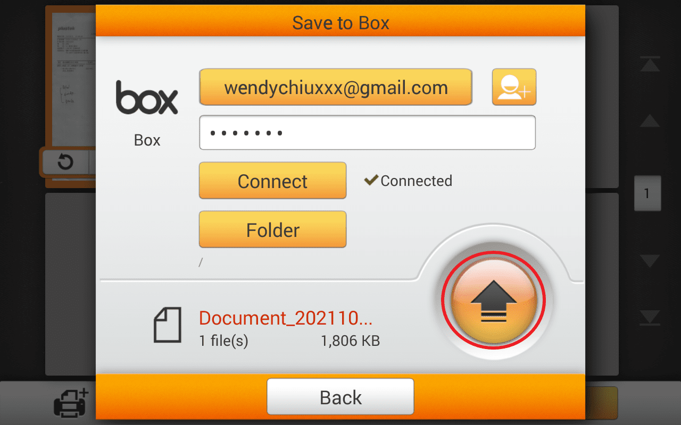Screen dimensions: 681x425
Task: Select the wendychiuxxx@gmail.com account button
Action: [x=336, y=87]
